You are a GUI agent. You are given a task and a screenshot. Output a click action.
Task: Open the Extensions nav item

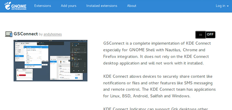(43, 6)
